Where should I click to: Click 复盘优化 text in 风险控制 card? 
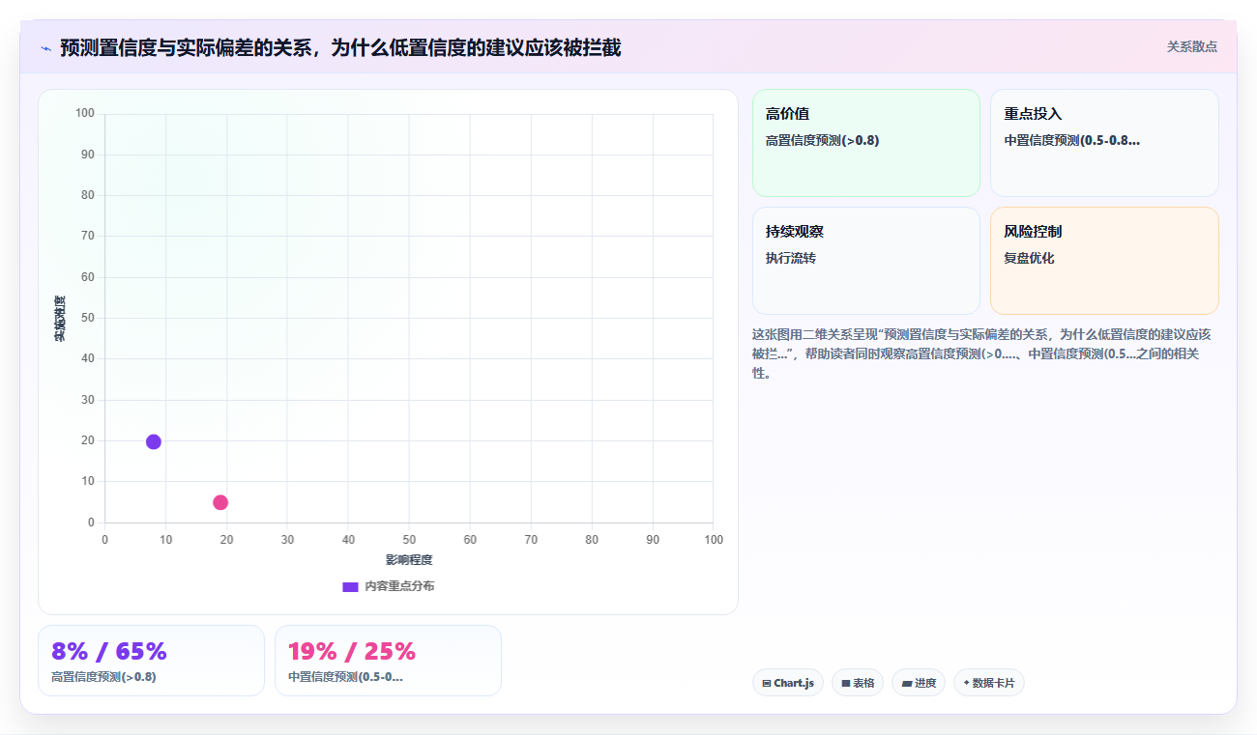point(1029,258)
